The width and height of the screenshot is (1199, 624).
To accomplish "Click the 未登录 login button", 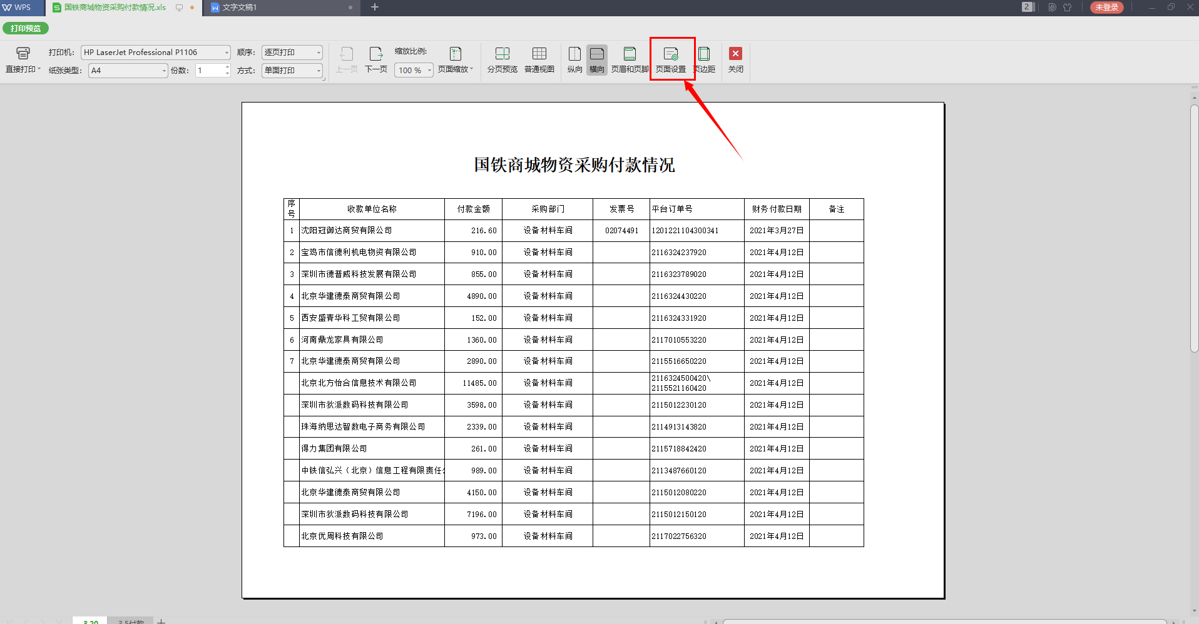I will 1107,8.
